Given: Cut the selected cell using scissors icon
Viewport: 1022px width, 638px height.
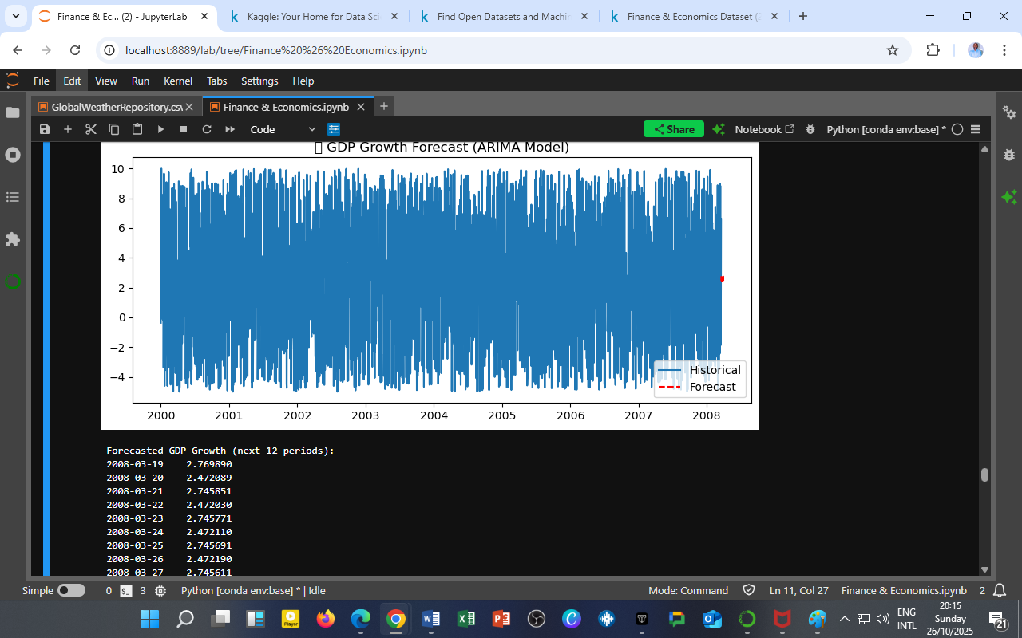Looking at the screenshot, I should click(x=90, y=129).
